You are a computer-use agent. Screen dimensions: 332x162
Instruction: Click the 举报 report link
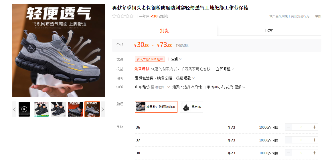coord(318,16)
